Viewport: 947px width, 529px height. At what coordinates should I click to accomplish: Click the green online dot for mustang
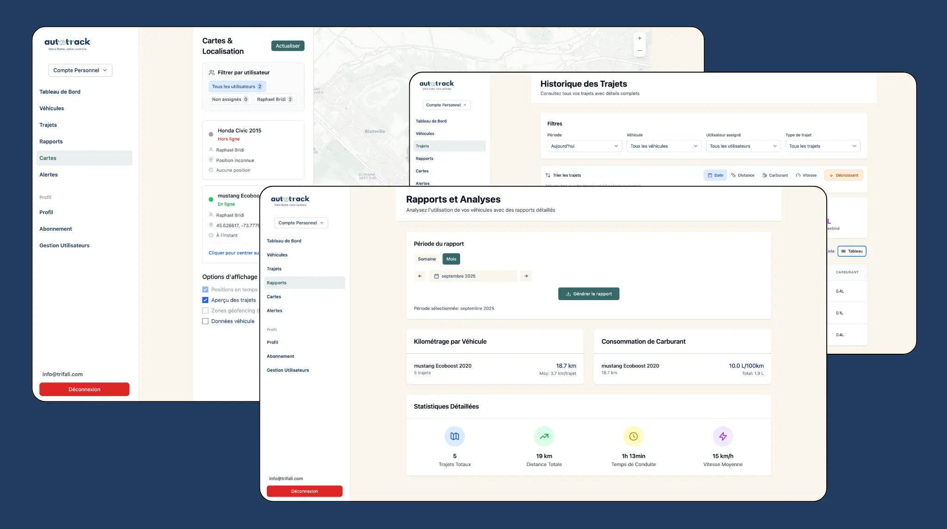211,200
